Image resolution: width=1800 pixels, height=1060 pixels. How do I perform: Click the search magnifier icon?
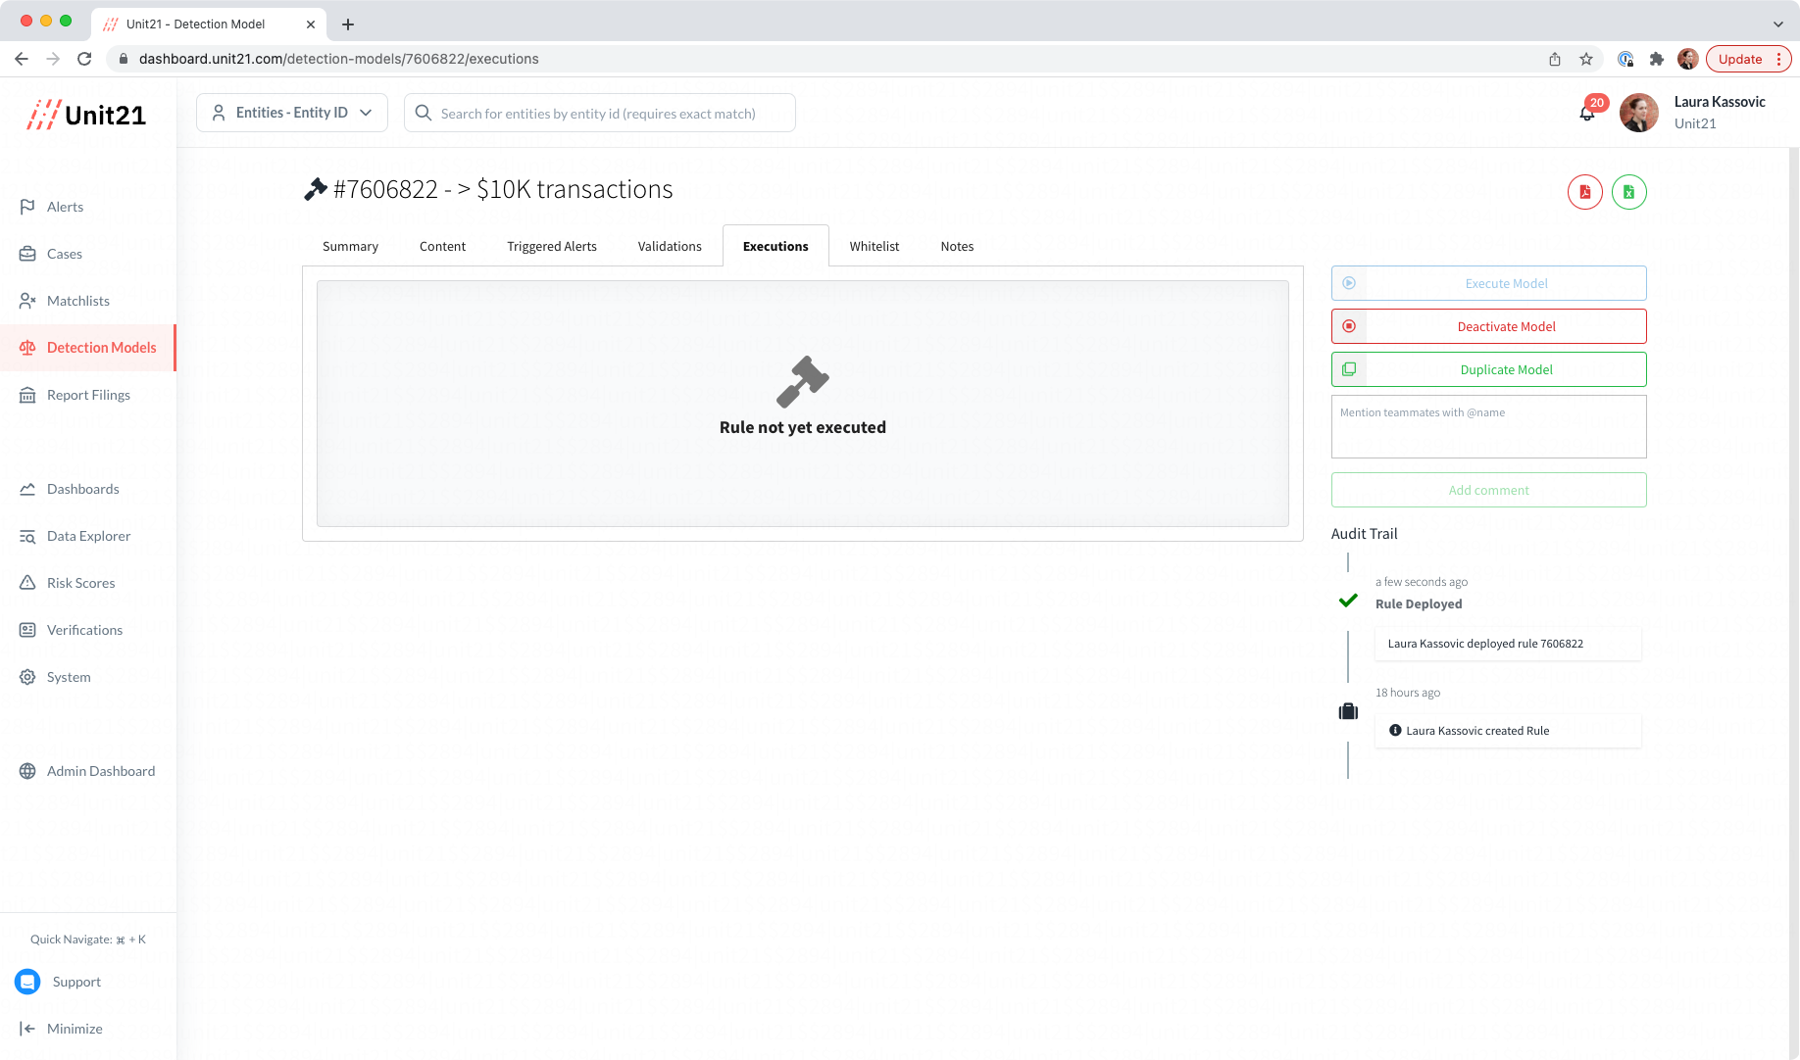pos(424,113)
